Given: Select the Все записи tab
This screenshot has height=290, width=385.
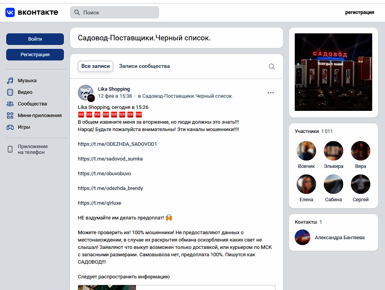Looking at the screenshot, I should tap(96, 66).
